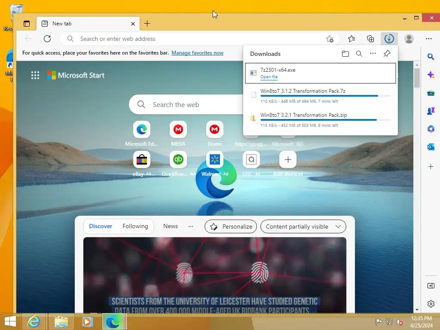
Task: Click the Microsoft Start logo
Action: (x=76, y=75)
